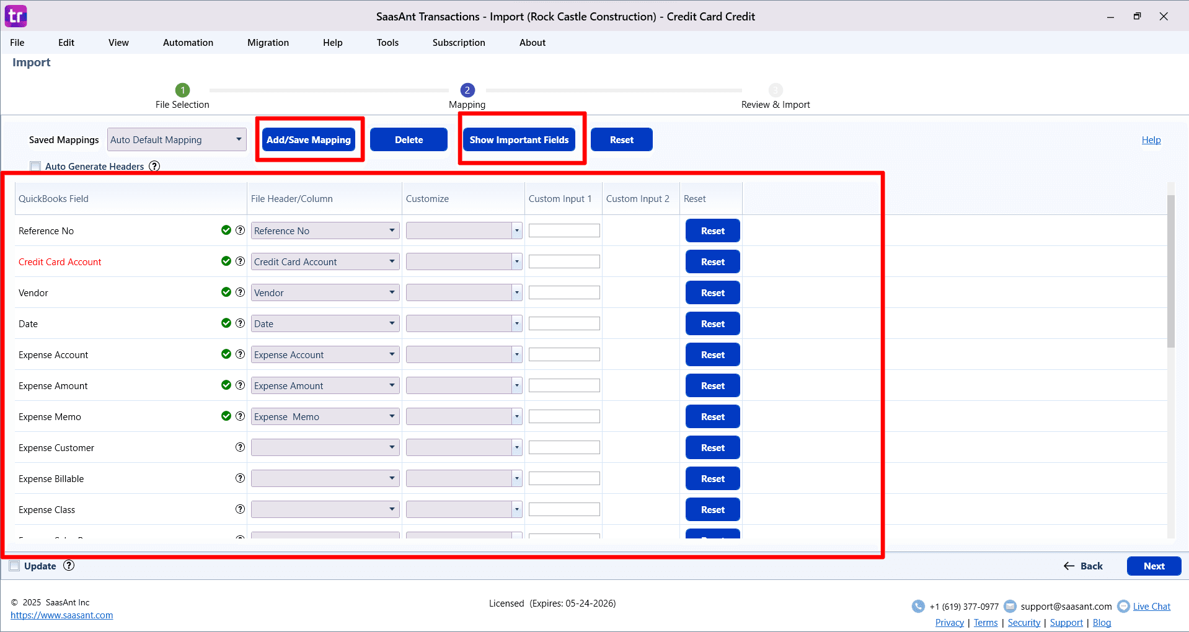Open the Migration menu

click(x=268, y=43)
